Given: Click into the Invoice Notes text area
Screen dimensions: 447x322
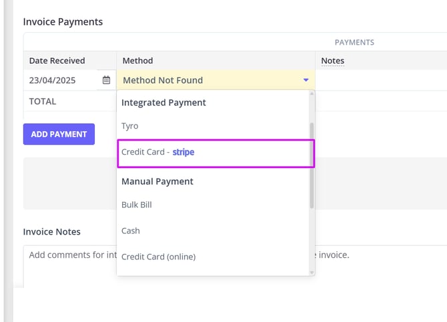Looking at the screenshot, I should tap(67, 267).
